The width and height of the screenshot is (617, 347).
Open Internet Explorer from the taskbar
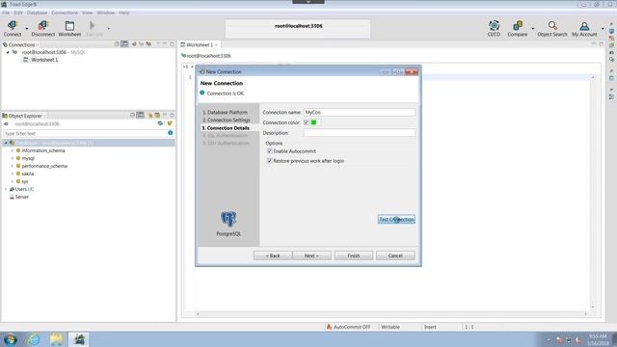pos(34,339)
